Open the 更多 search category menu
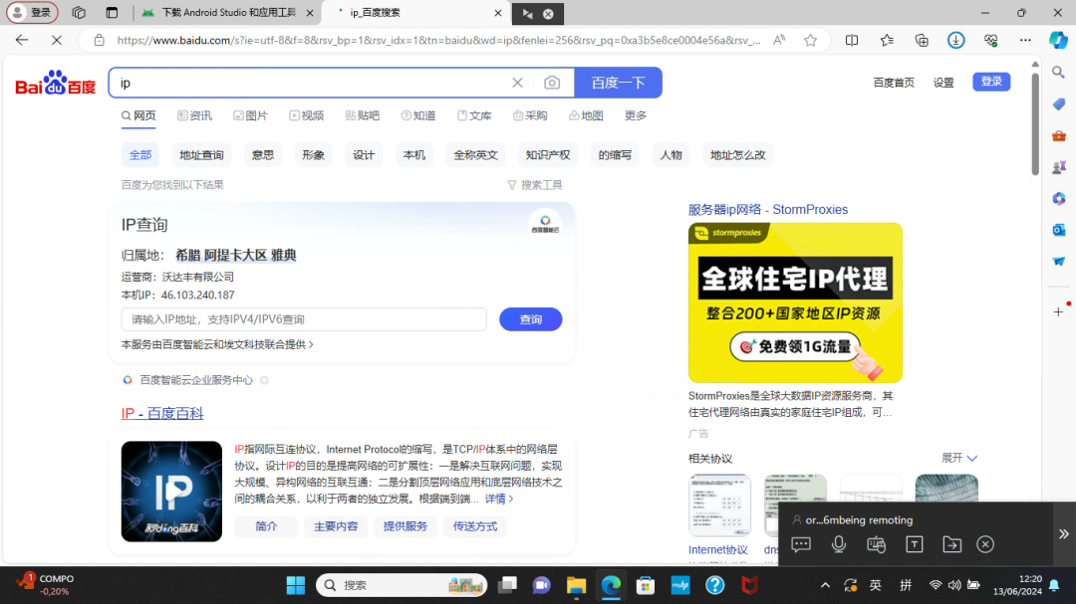The width and height of the screenshot is (1076, 604). [x=636, y=115]
